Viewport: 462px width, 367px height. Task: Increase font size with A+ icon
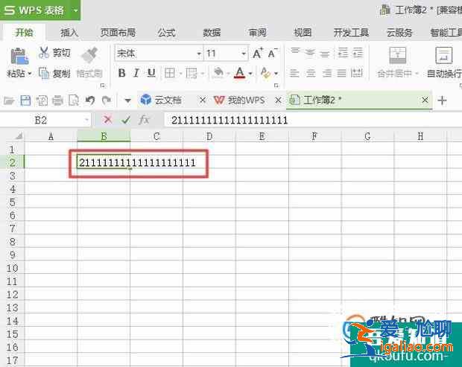click(x=257, y=54)
